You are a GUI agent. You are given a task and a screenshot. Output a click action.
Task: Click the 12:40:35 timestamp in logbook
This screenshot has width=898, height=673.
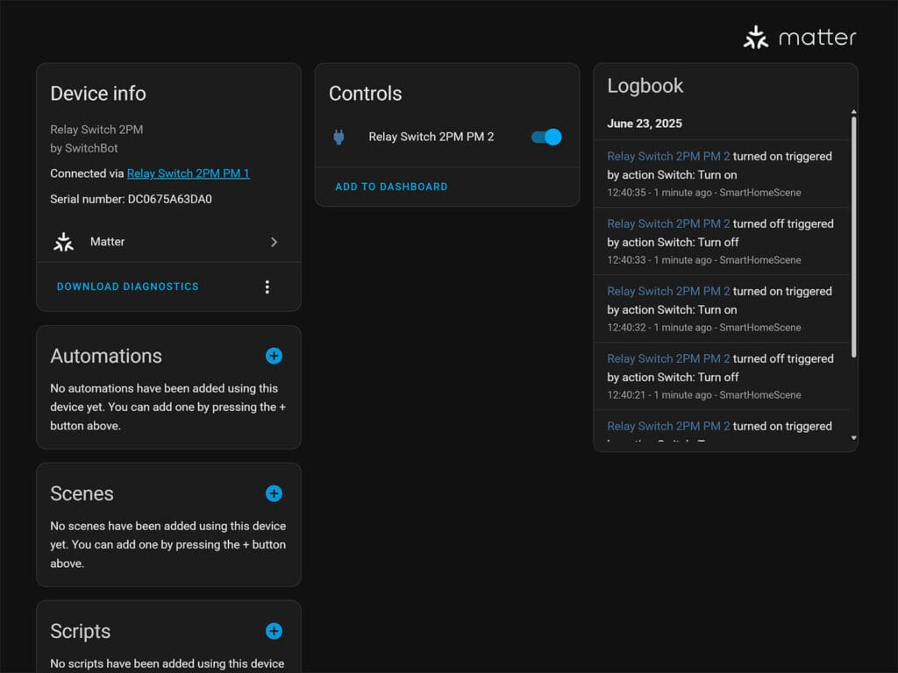626,193
